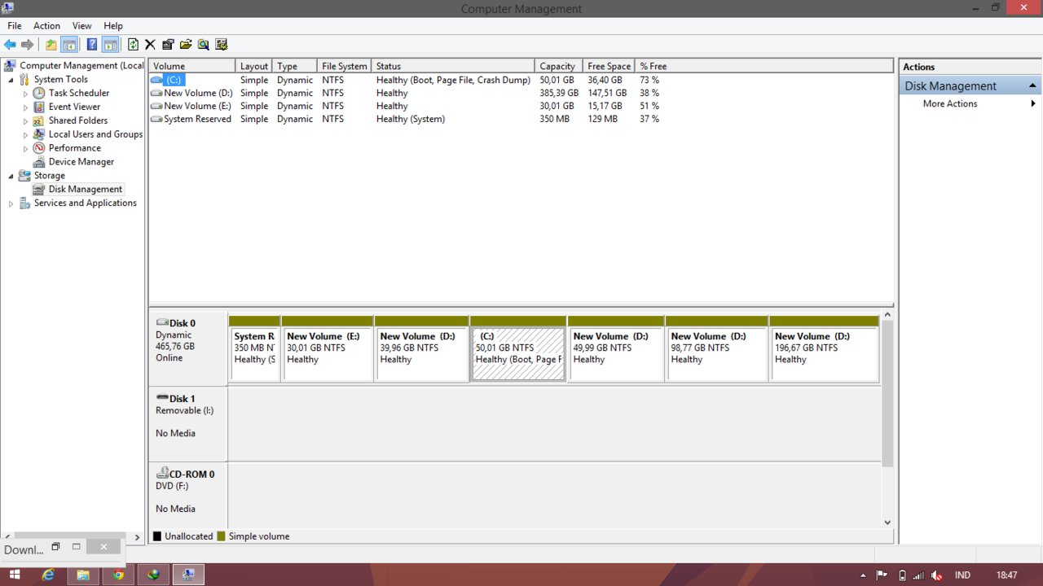Click disk view scrollbar down arrow
This screenshot has width=1043, height=586.
tap(887, 523)
